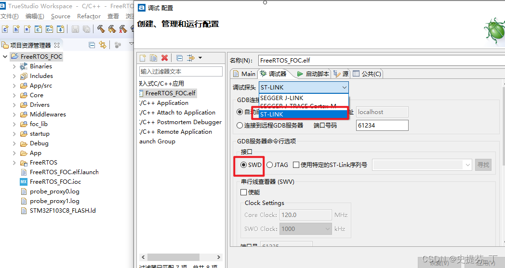Select C/C++ Remote Application
Screen dimensions: 505x268
[x=175, y=132]
